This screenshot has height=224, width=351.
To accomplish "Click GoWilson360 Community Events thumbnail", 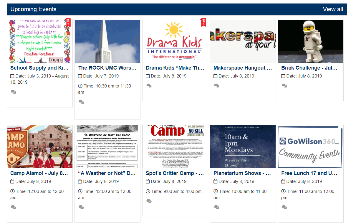I will tap(311, 146).
